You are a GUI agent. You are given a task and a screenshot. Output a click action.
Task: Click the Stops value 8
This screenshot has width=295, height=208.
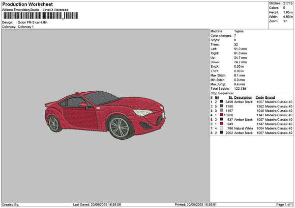click(235, 40)
